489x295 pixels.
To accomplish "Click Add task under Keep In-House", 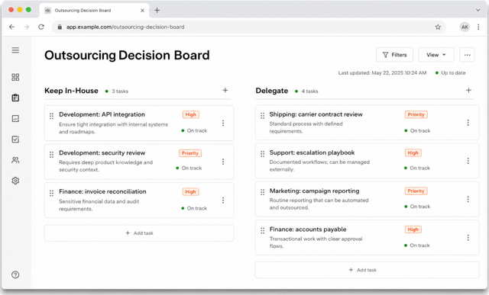I will [x=139, y=233].
